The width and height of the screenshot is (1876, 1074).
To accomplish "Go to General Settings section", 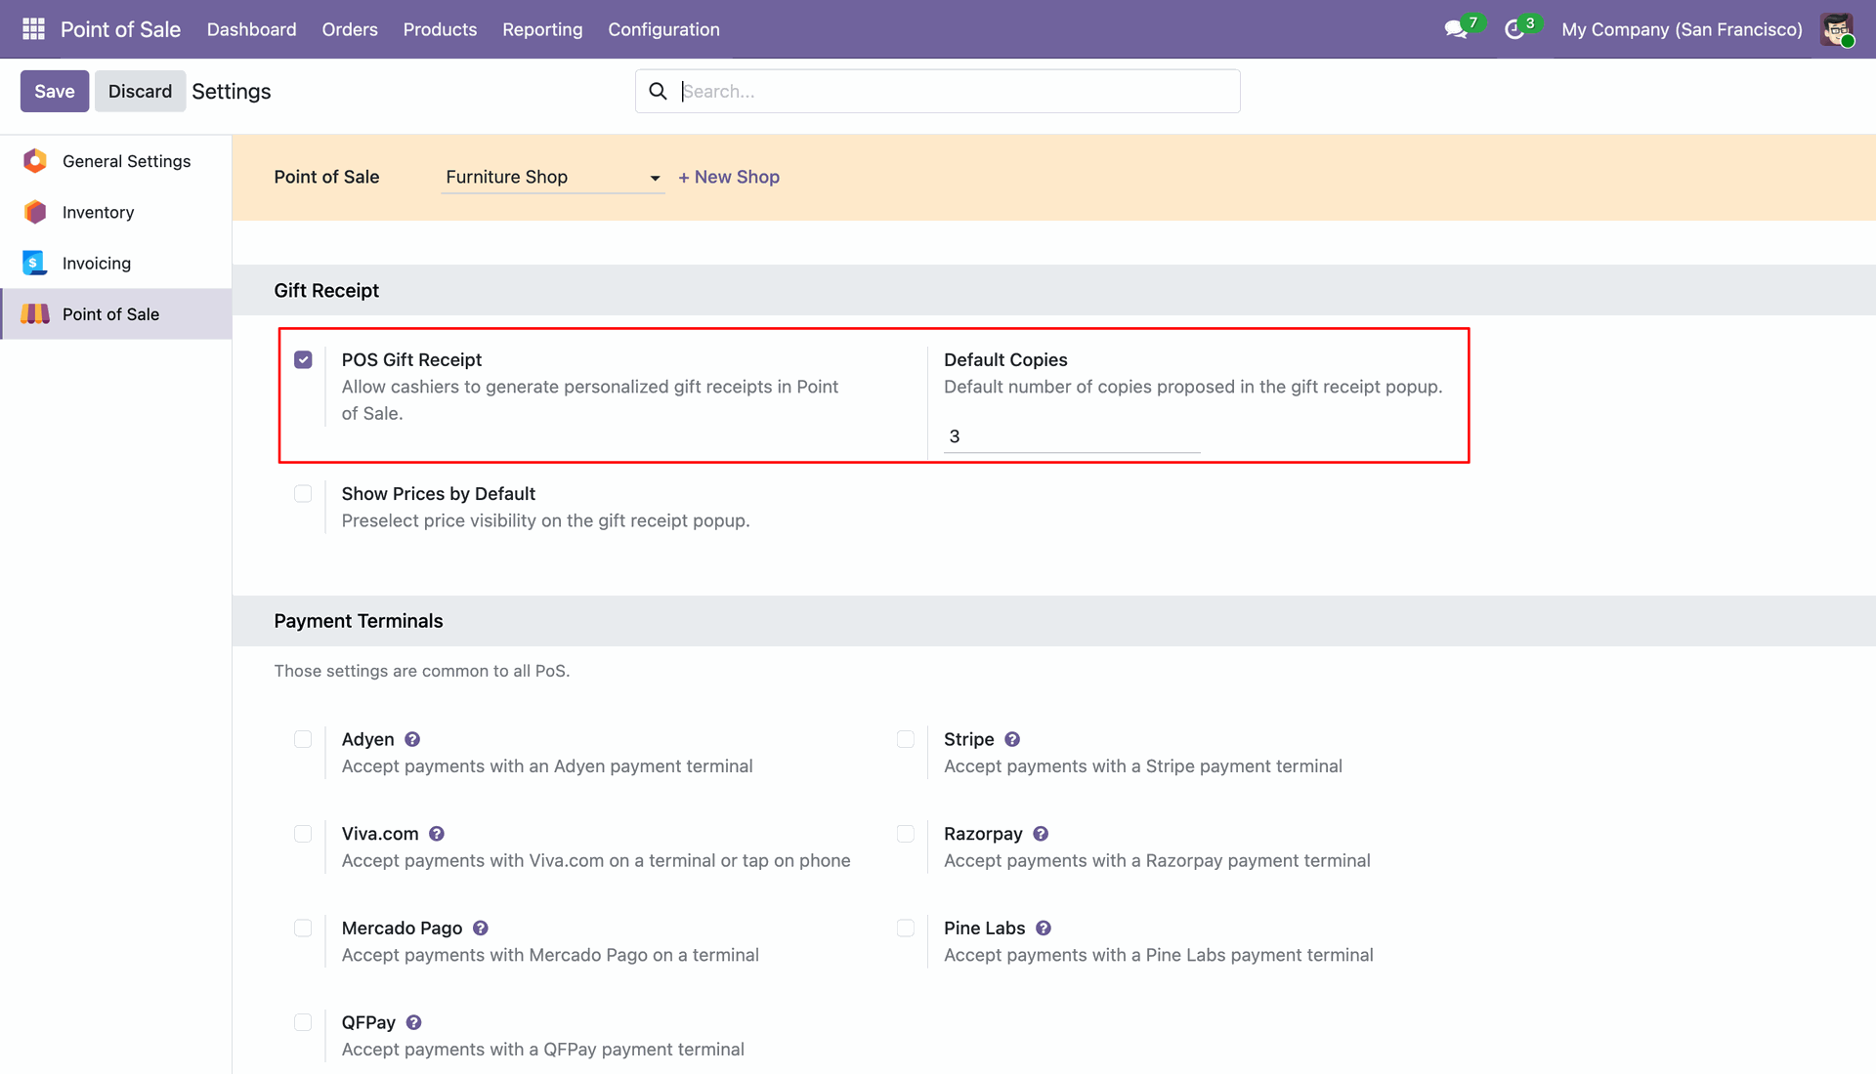I will click(116, 161).
